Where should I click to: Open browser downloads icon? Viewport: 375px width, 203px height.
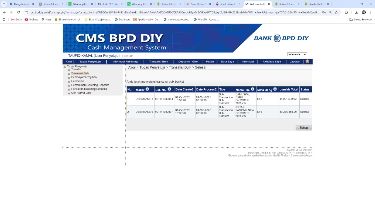[x=357, y=12]
